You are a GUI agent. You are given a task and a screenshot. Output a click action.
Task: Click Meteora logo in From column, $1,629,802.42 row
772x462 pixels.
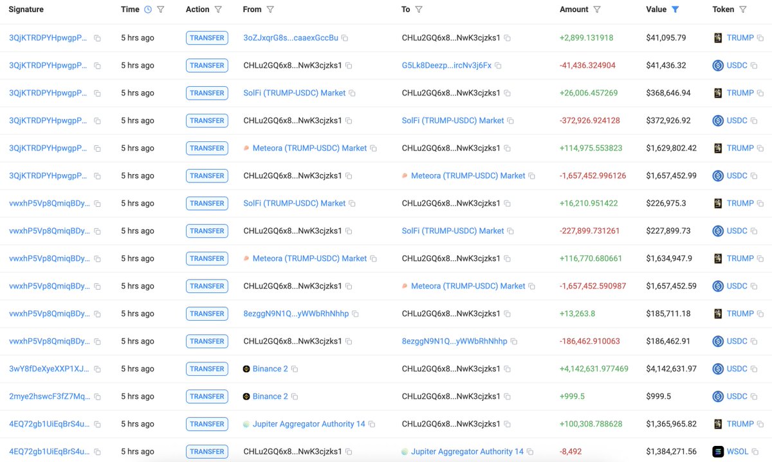246,148
